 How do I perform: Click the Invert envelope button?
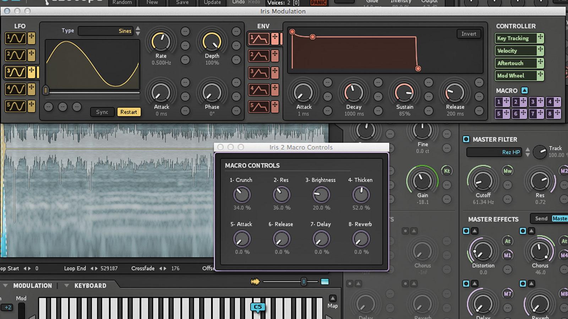pyautogui.click(x=469, y=34)
